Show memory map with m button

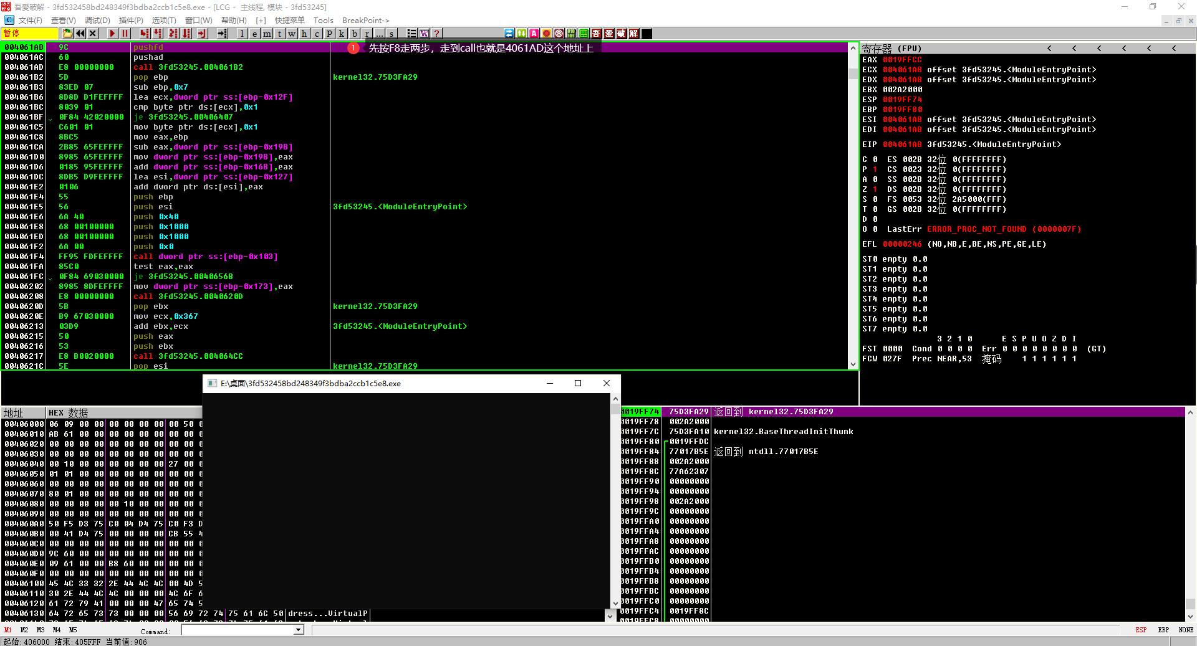pyautogui.click(x=267, y=34)
